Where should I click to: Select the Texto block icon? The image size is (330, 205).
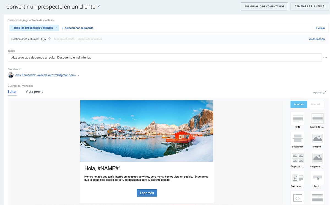click(x=297, y=118)
